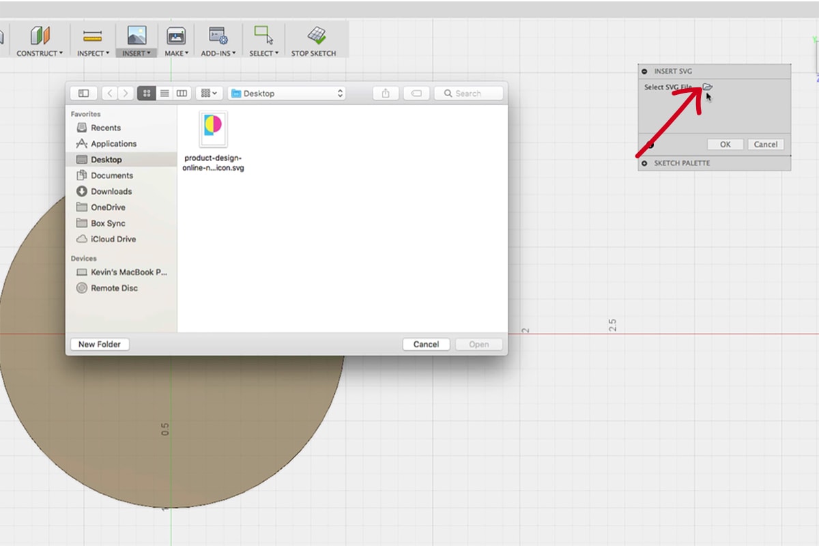The height and width of the screenshot is (546, 819).
Task: Open the Desktop location popup menu
Action: [287, 94]
